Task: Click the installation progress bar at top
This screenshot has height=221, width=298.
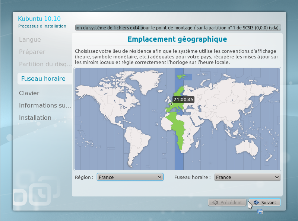Action: pos(178,28)
